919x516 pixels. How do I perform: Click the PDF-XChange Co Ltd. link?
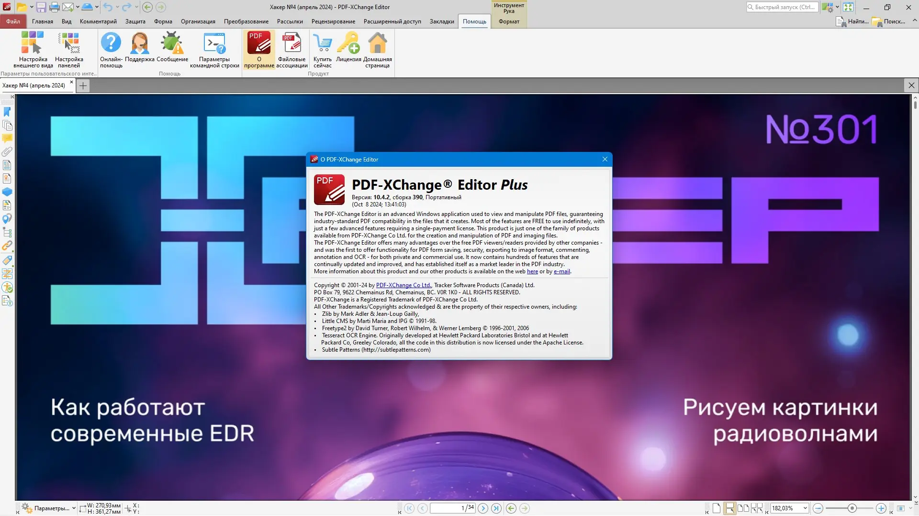click(x=403, y=285)
